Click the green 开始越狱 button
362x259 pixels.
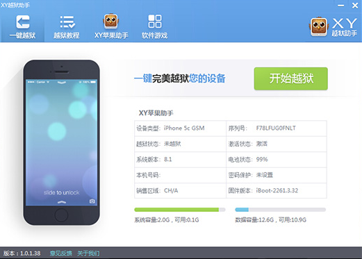tap(291, 78)
